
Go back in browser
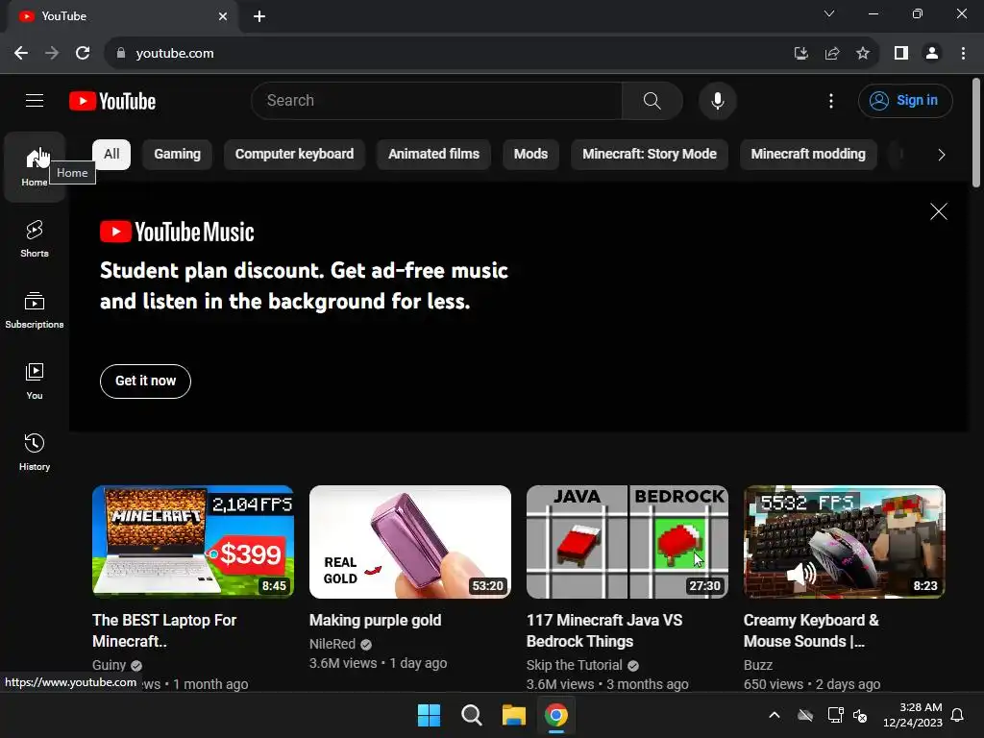pyautogui.click(x=21, y=54)
